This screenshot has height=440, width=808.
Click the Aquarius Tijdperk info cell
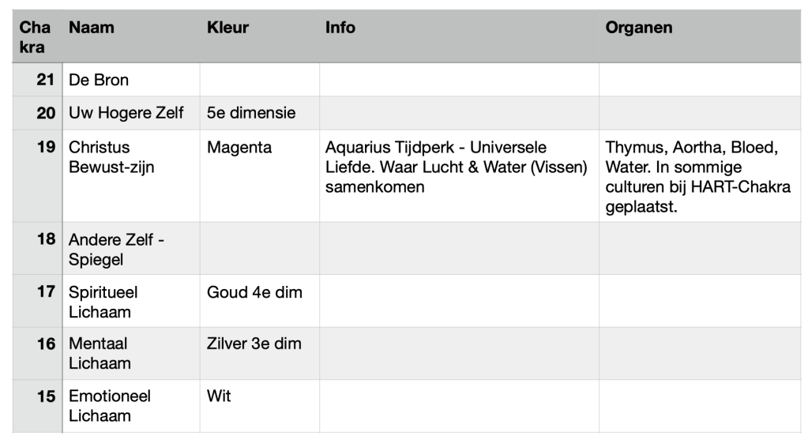tap(457, 167)
